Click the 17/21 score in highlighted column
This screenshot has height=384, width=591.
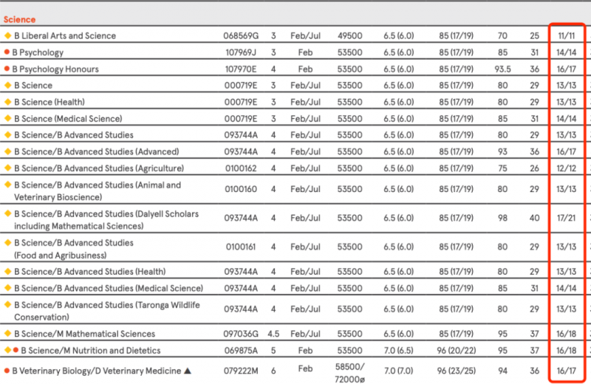coord(566,218)
